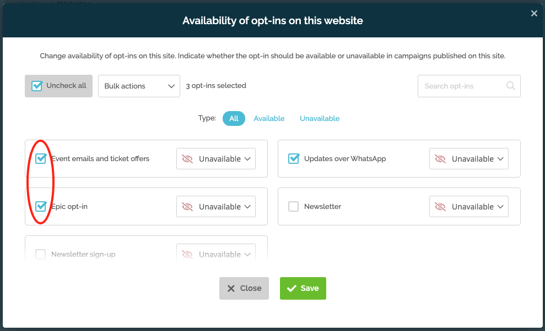Viewport: 545px width, 331px height.
Task: Uncheck the Updates over WhatsApp checkbox
Action: [294, 158]
